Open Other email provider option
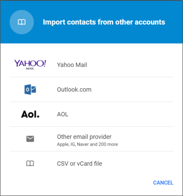183x196 pixels. click(84, 137)
